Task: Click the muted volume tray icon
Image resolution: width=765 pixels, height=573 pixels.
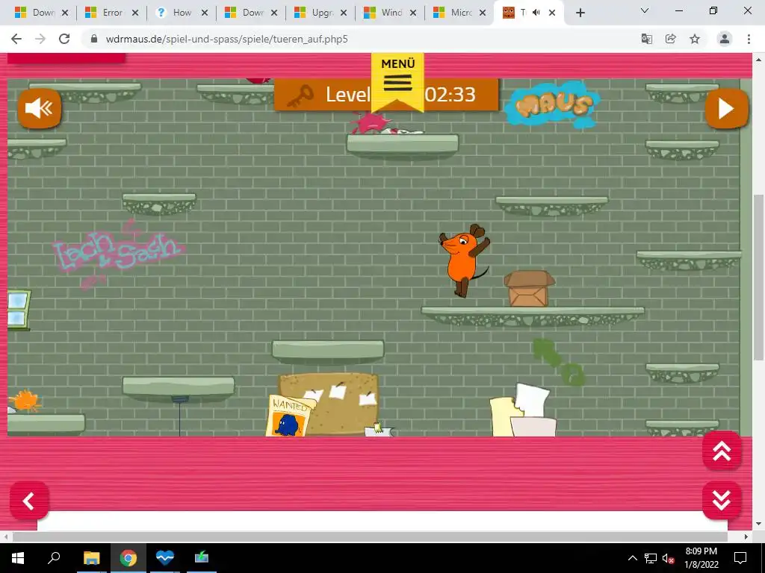Action: pos(669,558)
